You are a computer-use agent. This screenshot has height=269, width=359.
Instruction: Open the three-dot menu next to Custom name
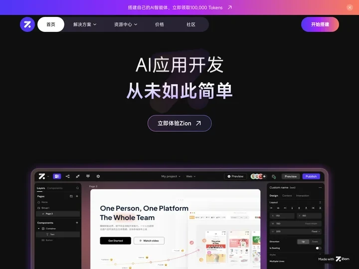[320, 188]
